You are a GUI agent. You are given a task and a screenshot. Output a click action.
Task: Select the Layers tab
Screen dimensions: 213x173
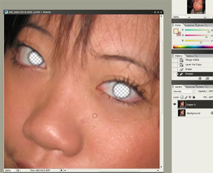[x=178, y=86]
